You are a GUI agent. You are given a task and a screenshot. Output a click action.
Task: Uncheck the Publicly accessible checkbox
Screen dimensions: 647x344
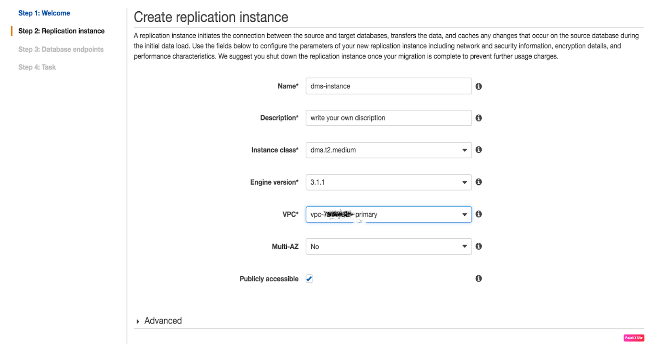pos(309,279)
